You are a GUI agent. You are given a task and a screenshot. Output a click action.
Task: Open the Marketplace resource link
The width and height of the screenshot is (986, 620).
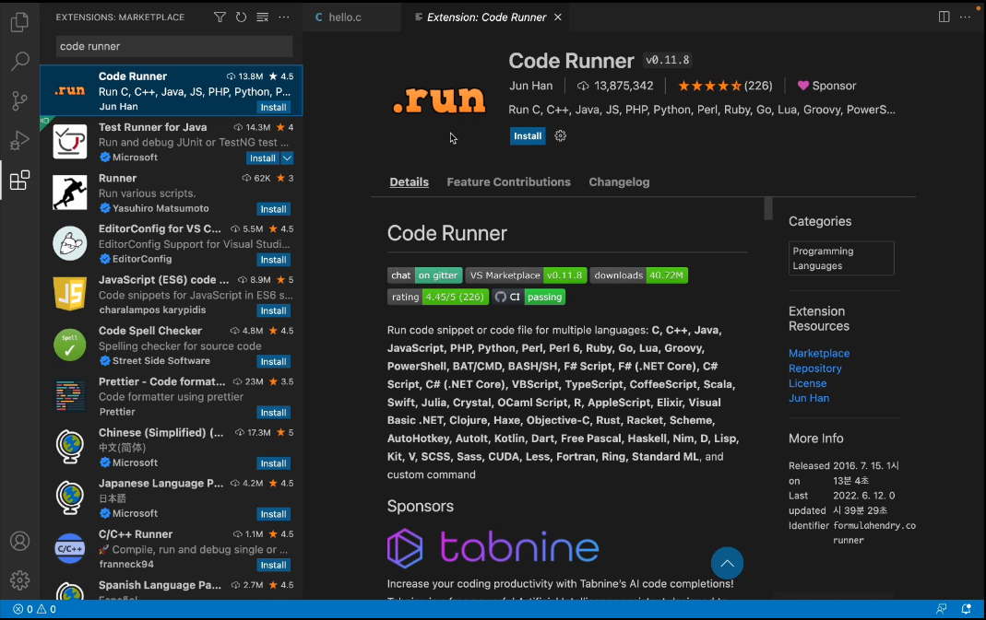point(819,353)
